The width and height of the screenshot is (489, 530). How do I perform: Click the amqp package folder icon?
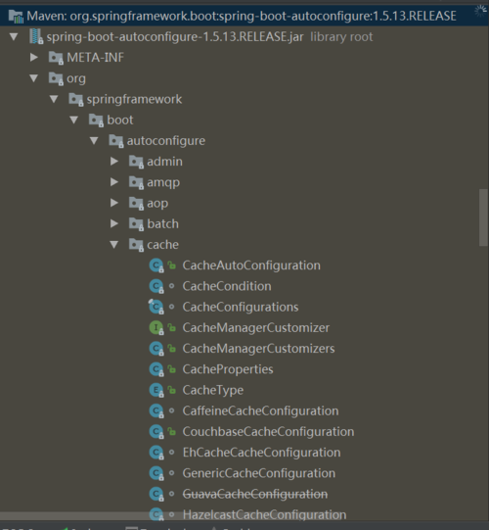coord(136,182)
